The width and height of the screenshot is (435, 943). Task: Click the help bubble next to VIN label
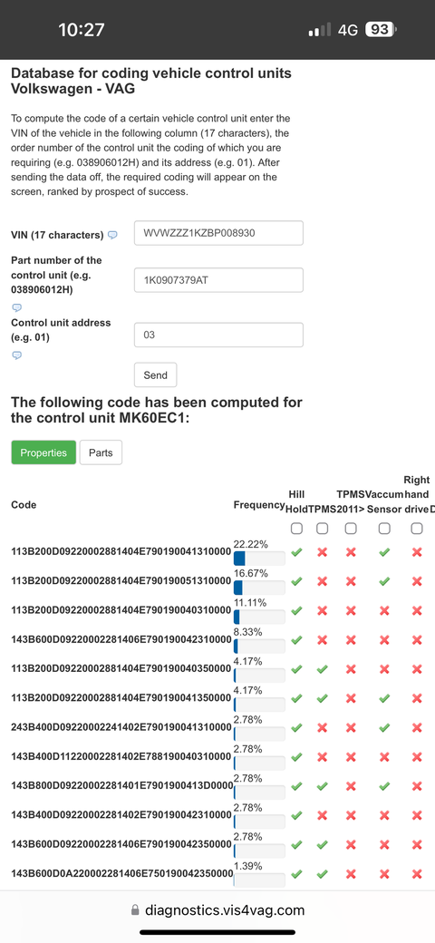tap(112, 235)
